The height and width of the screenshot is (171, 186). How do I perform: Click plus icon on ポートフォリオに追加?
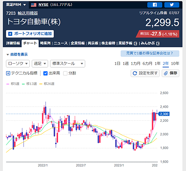[x=10, y=34]
